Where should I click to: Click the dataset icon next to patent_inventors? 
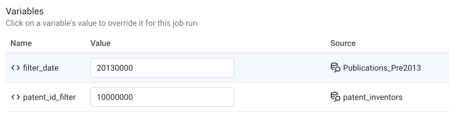(x=336, y=97)
